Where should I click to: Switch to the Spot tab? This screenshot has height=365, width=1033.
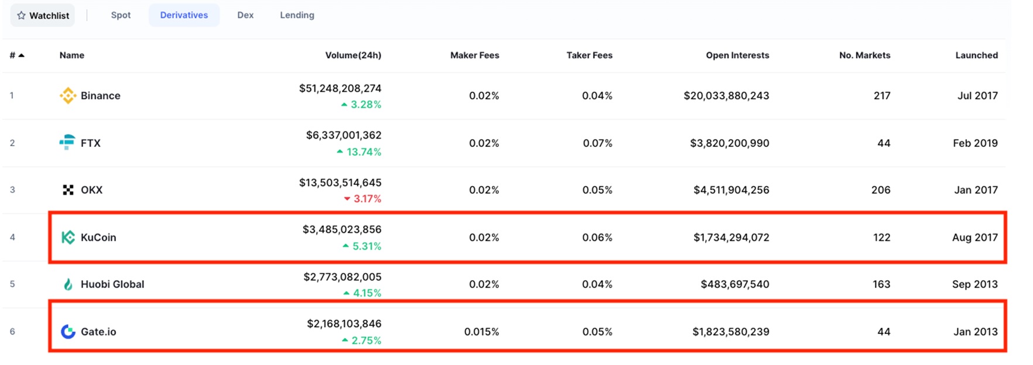click(121, 15)
